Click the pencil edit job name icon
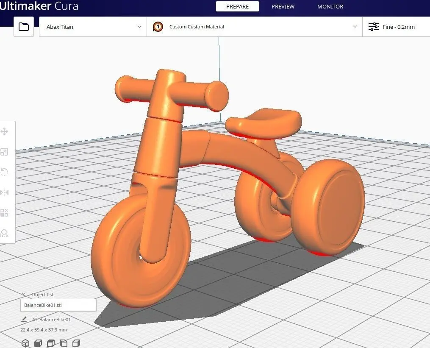This screenshot has width=430, height=348. [x=24, y=319]
